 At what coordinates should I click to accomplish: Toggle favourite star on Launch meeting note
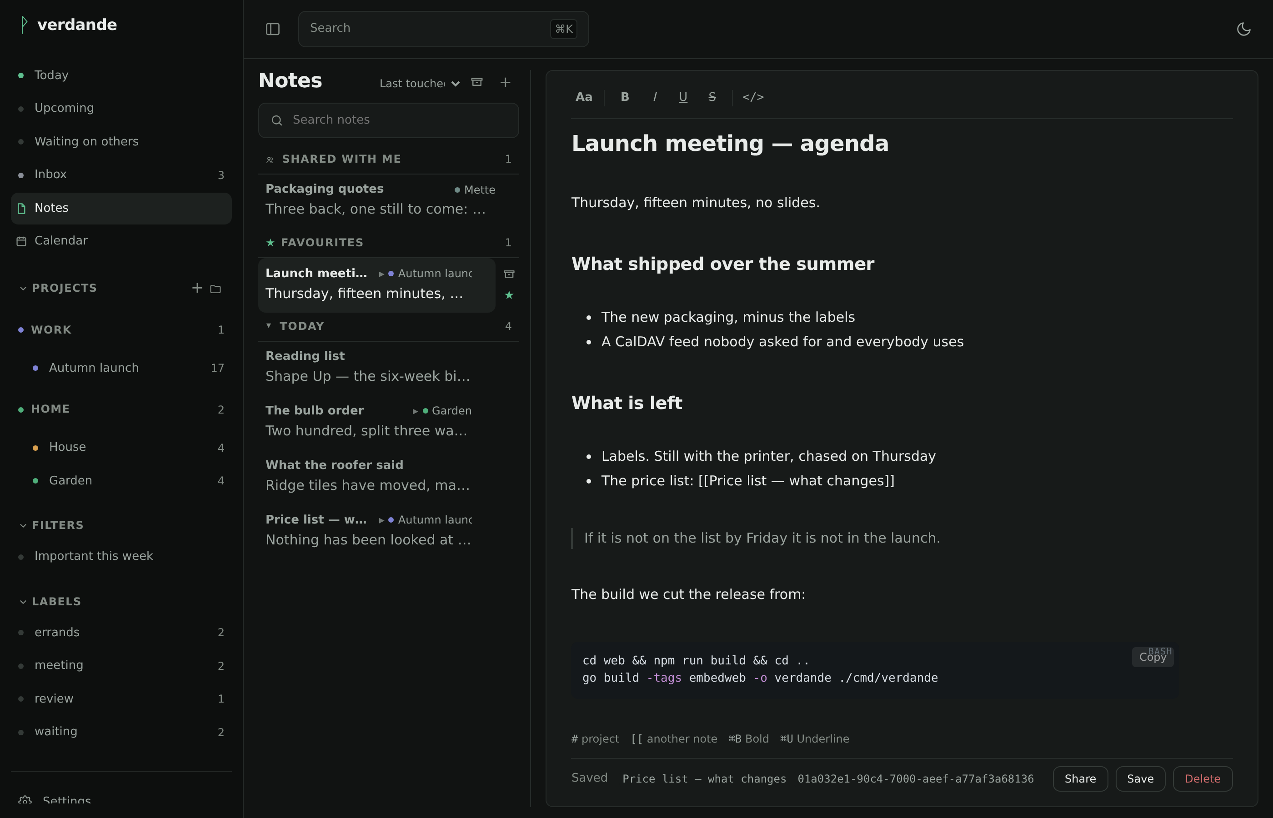coord(509,295)
